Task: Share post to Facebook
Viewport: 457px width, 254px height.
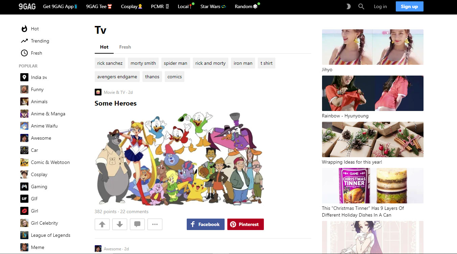Action: (x=206, y=224)
